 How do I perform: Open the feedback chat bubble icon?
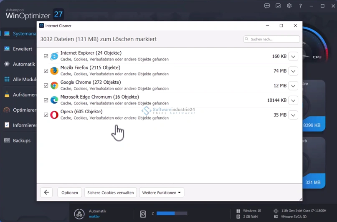coord(267,6)
